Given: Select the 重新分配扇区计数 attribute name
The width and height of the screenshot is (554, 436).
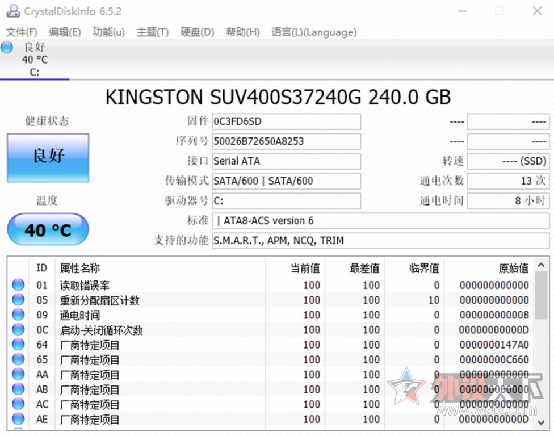Looking at the screenshot, I should click(x=100, y=300).
